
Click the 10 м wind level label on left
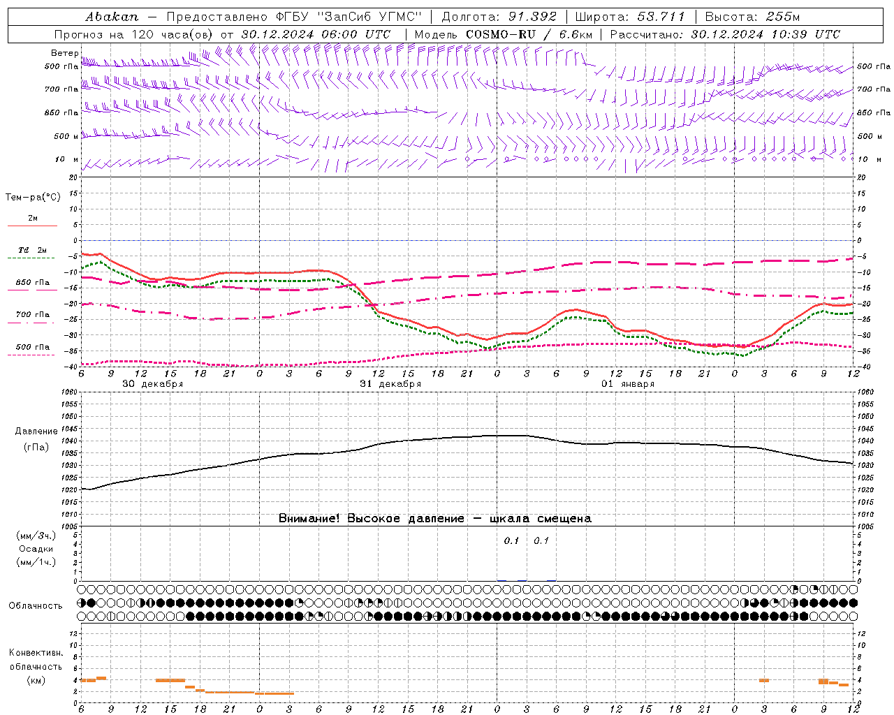click(66, 159)
